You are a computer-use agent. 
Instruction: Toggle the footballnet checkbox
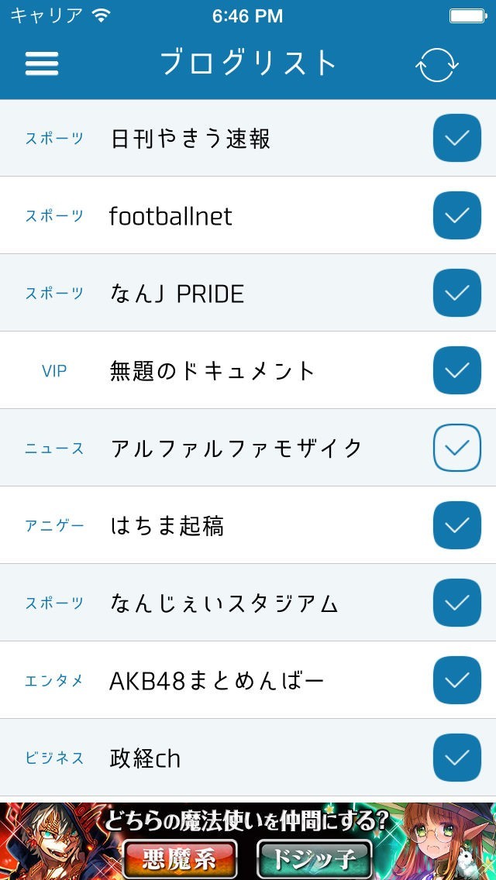[x=456, y=215]
